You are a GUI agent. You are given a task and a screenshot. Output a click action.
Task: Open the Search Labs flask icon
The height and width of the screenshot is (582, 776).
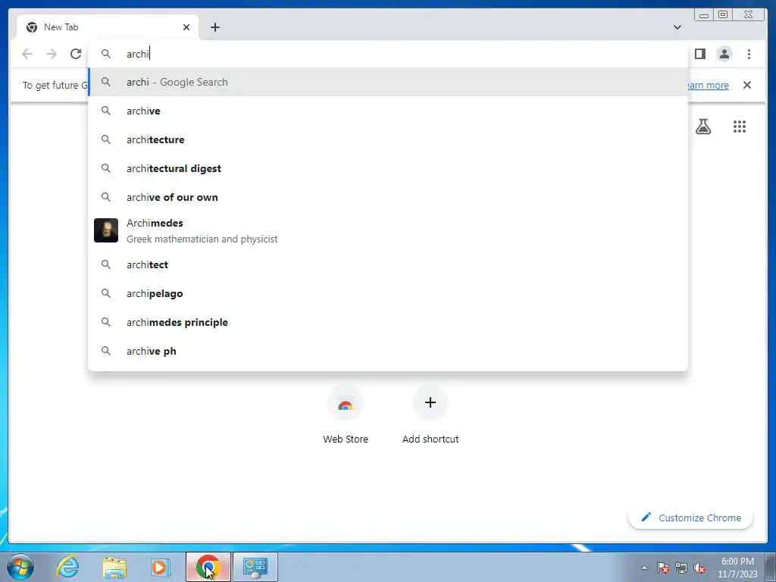point(703,127)
